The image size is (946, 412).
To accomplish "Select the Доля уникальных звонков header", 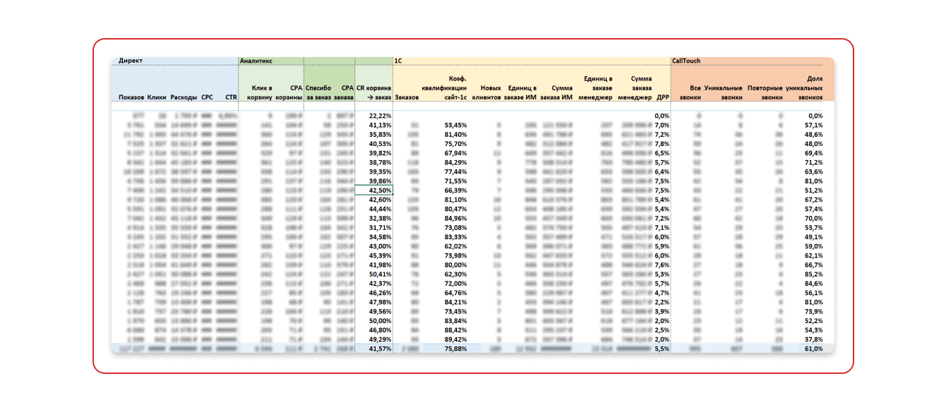I will coord(805,87).
